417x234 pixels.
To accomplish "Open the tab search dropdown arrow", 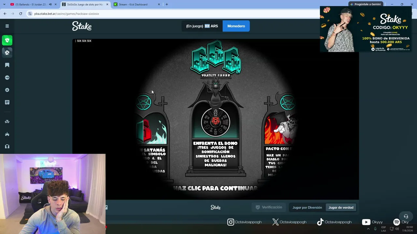I will click(x=4, y=5).
